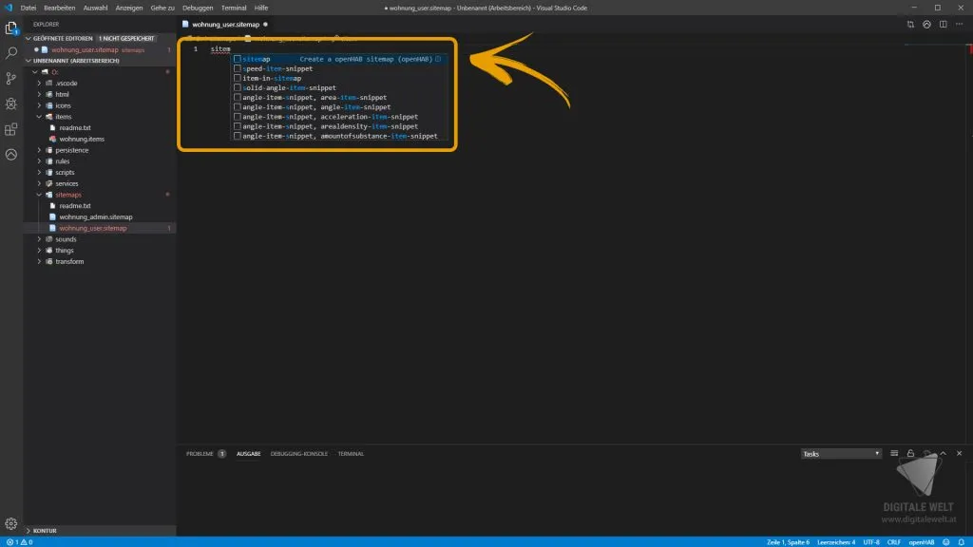The image size is (973, 547).
Task: Click the feedback smiley in status bar
Action: [946, 542]
